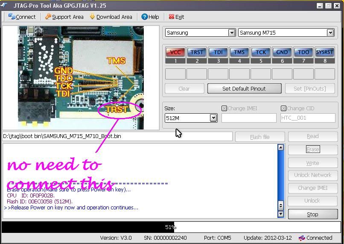Click the Connect toolbar button
The width and height of the screenshot is (344, 244).
[x=22, y=17]
